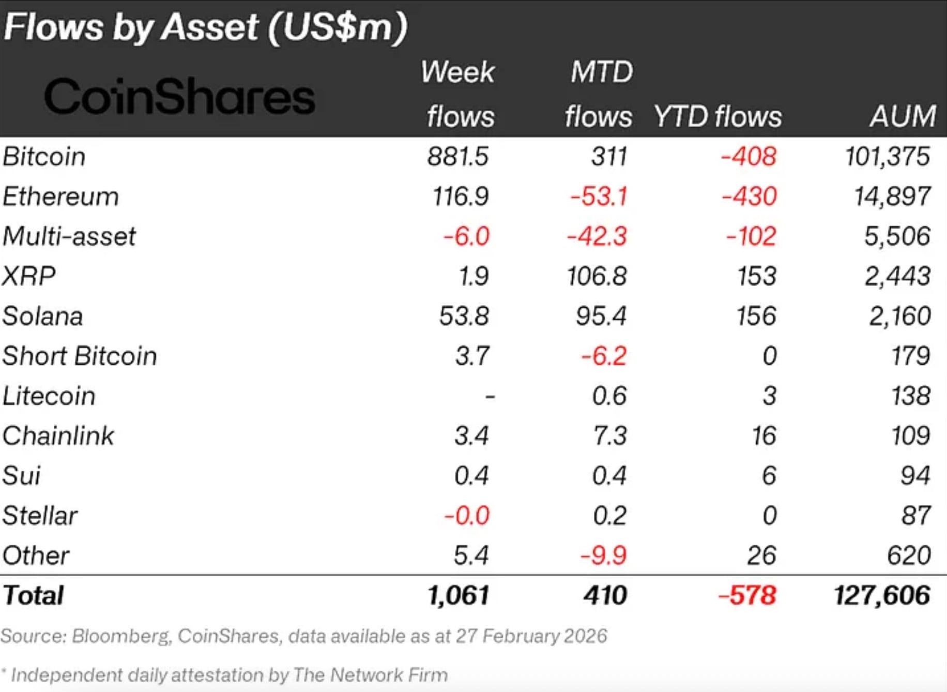Click Bitcoin's 881.5 week flows value
Image resolution: width=947 pixels, height=692 pixels.
(457, 157)
